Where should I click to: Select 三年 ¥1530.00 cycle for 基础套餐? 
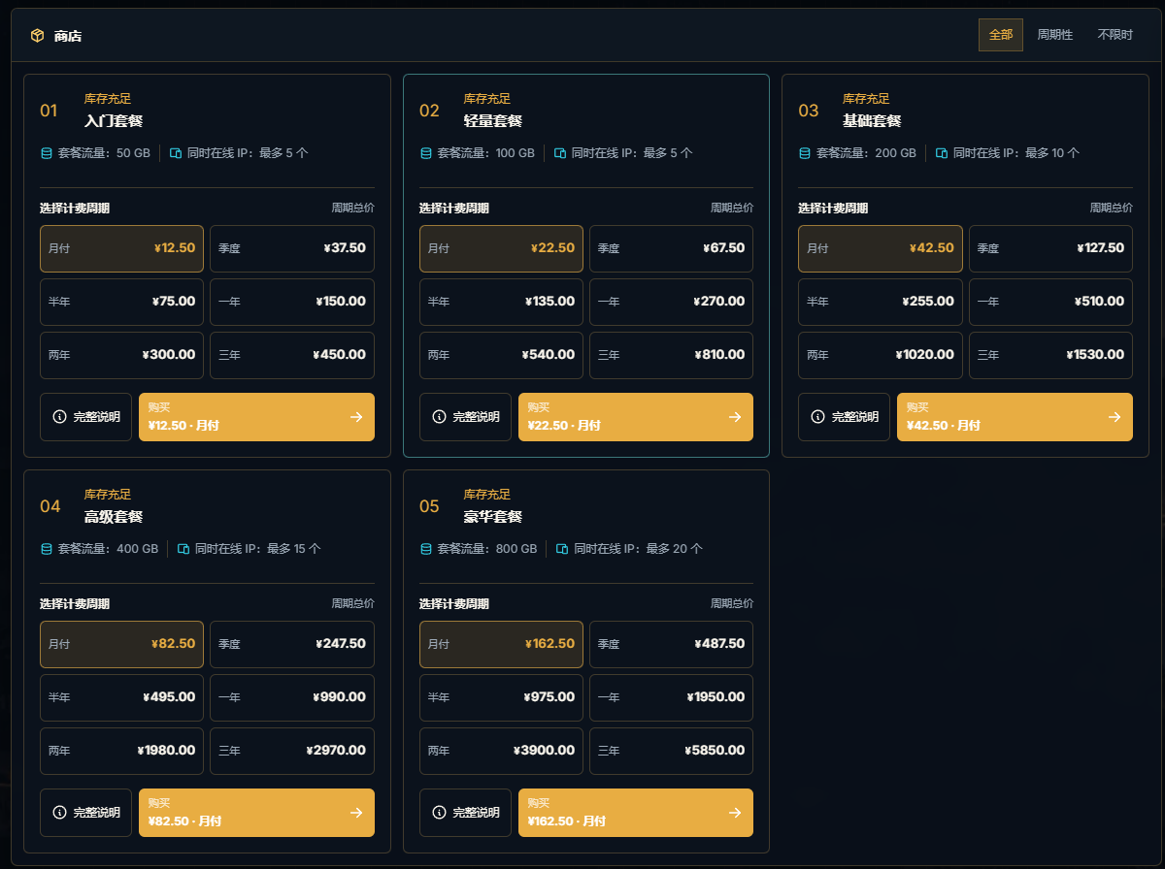click(1050, 355)
